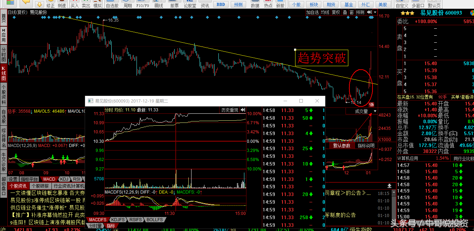Image resolution: width=474 pixels, height=231 pixels.
Task: Open 个股资讯 news tab
Action: pos(18,186)
